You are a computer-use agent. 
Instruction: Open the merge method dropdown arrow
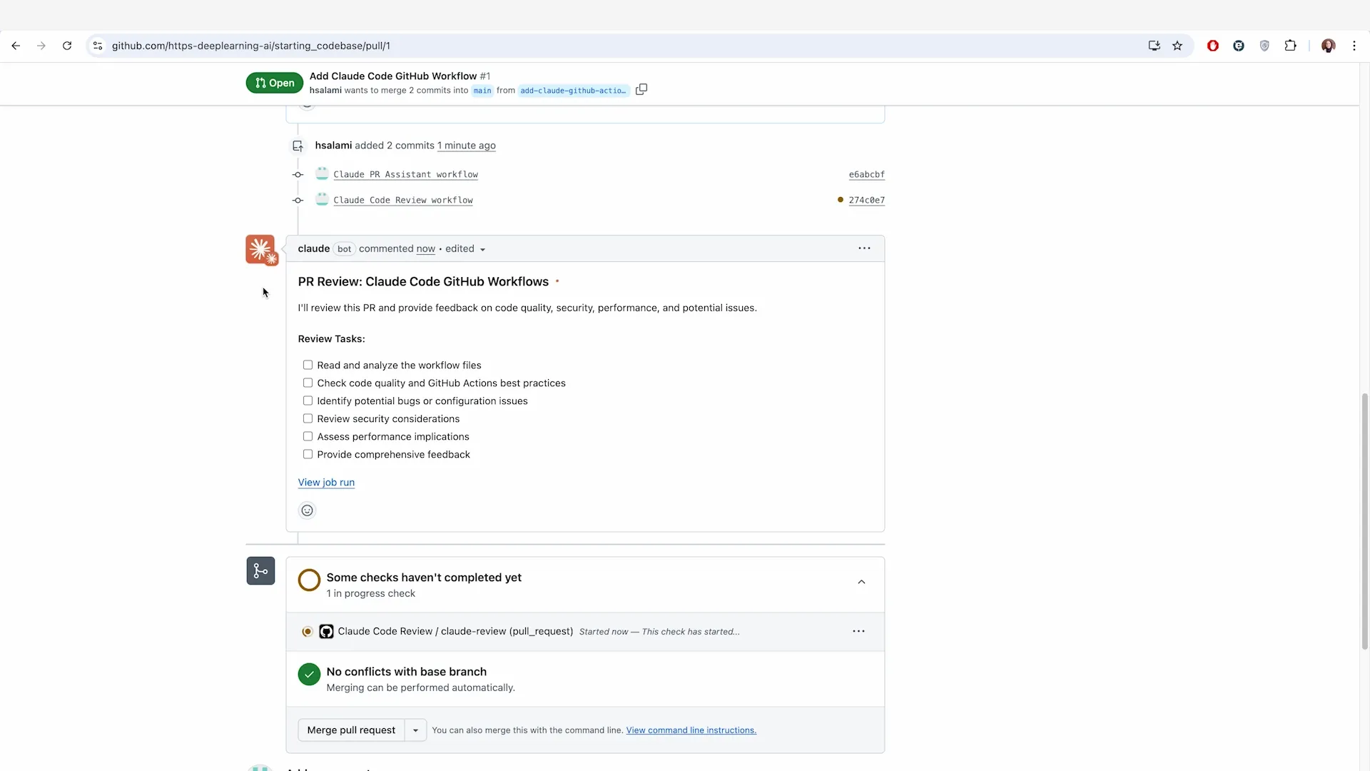(415, 730)
